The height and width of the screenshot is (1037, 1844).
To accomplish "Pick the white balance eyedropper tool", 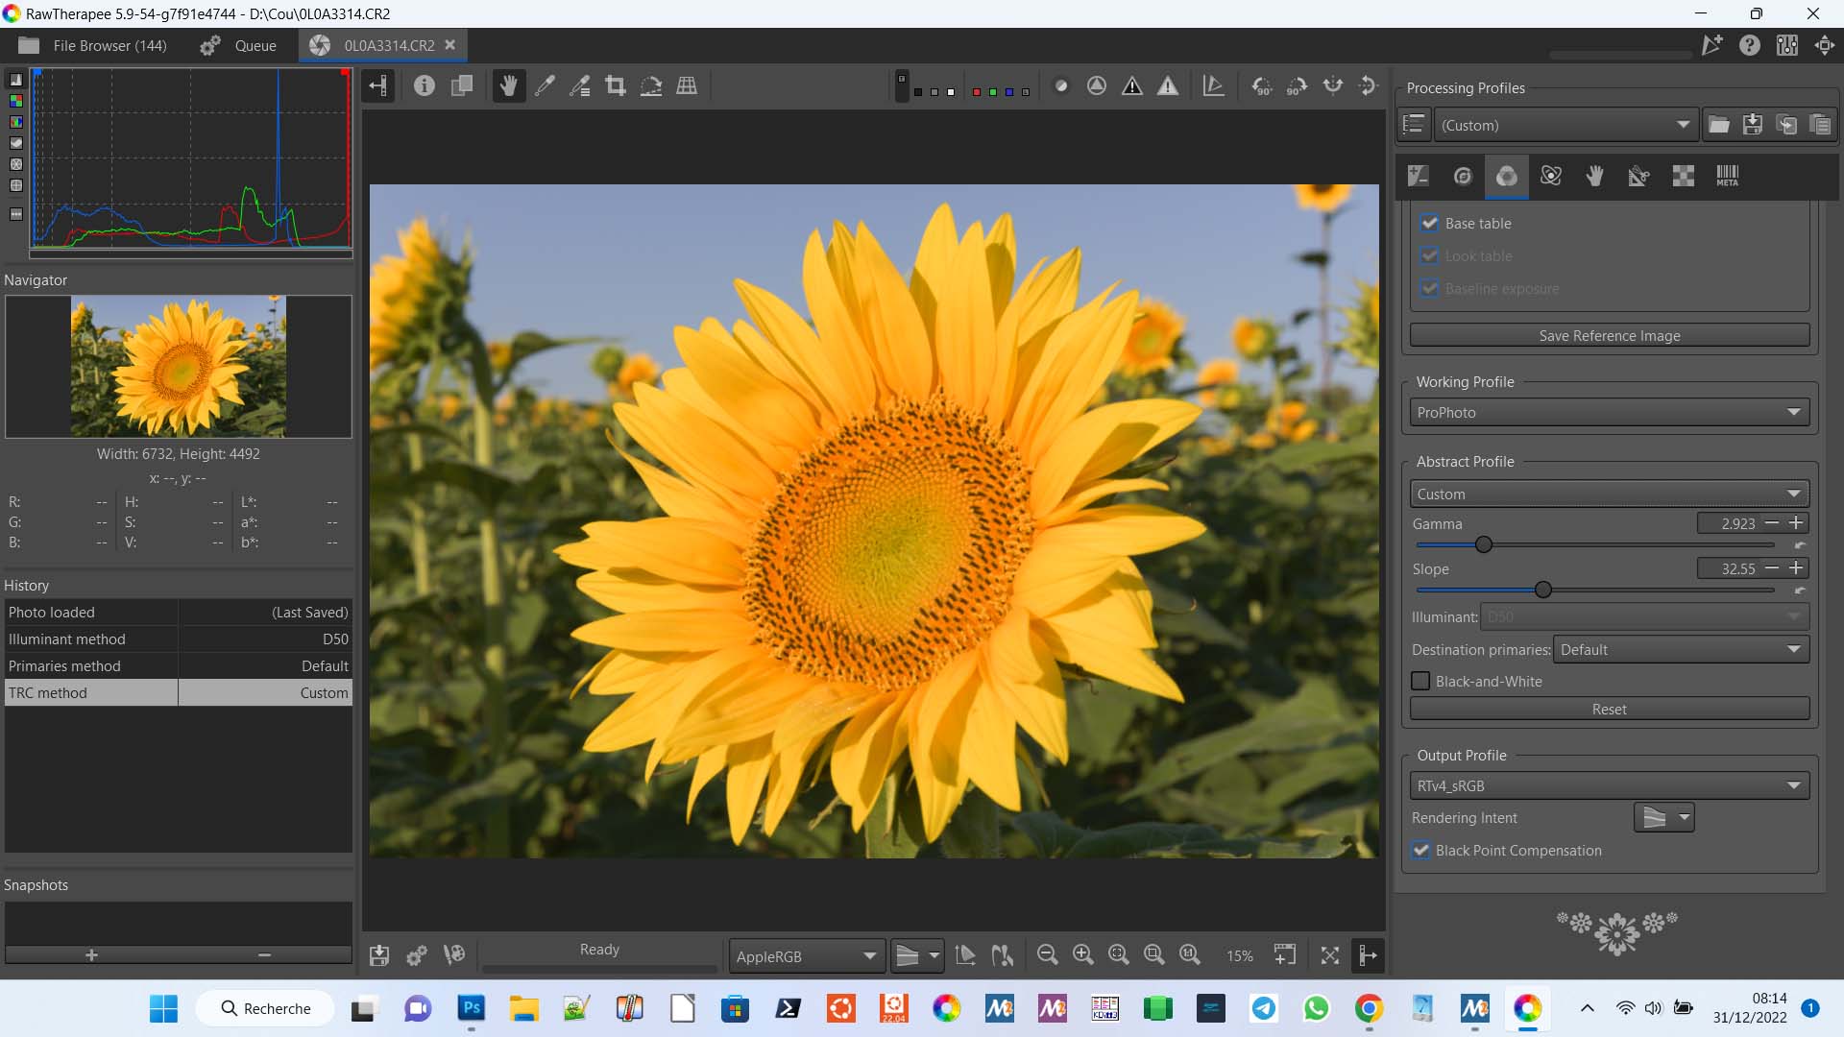I will tap(545, 86).
